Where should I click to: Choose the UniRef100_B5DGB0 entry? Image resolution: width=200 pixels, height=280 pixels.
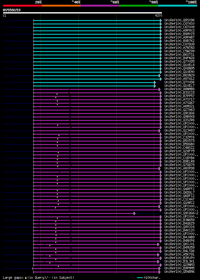(x=179, y=144)
